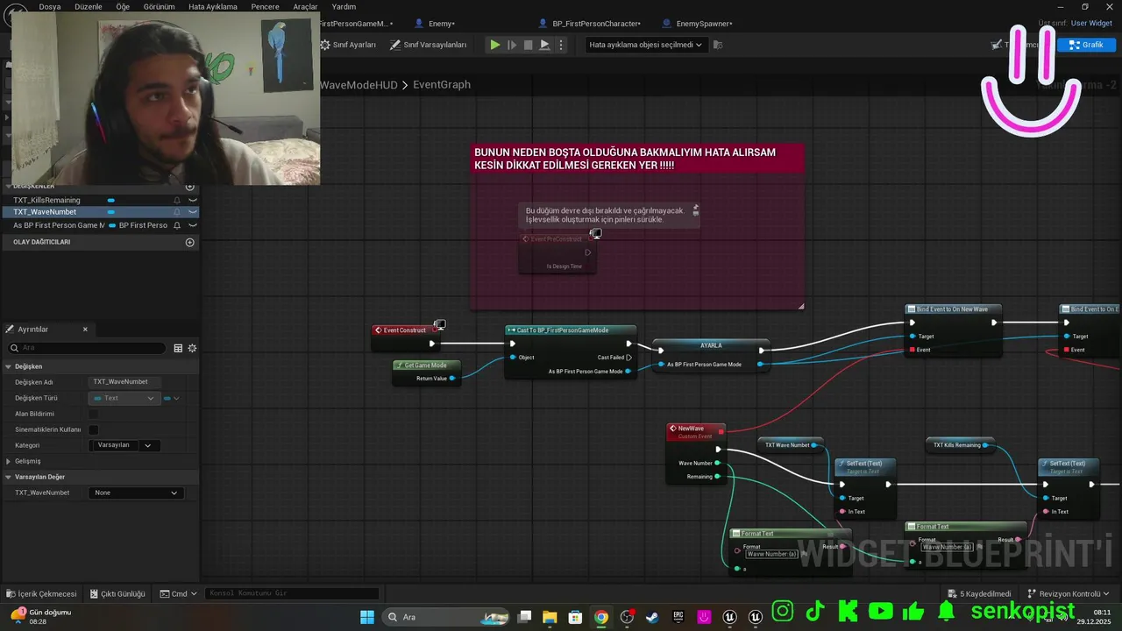Click bell icon on TXT_WaveNumbet row
Image resolution: width=1122 pixels, height=631 pixels.
coord(177,212)
